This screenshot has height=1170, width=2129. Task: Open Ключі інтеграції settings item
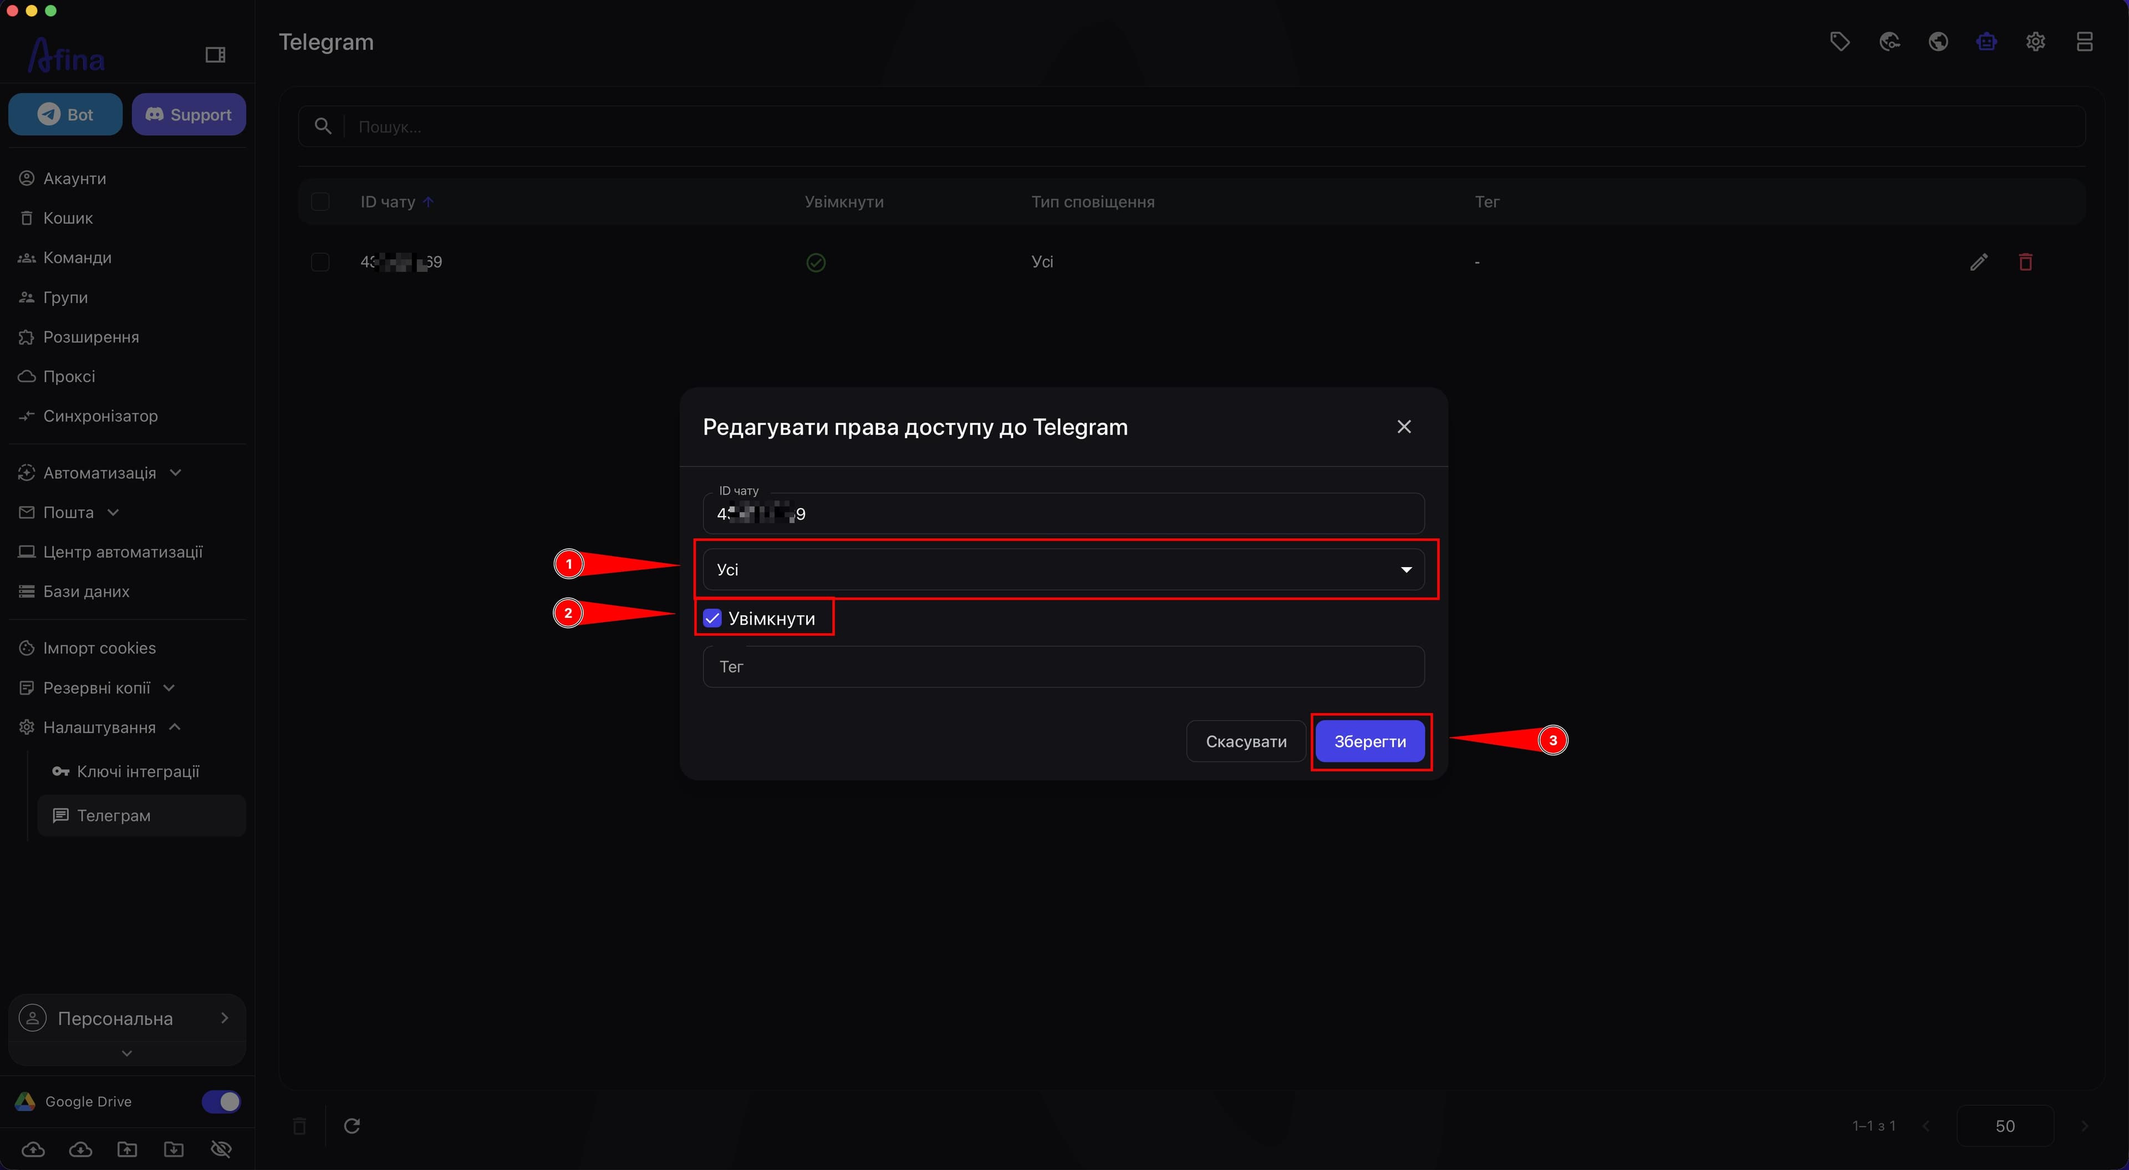(138, 771)
